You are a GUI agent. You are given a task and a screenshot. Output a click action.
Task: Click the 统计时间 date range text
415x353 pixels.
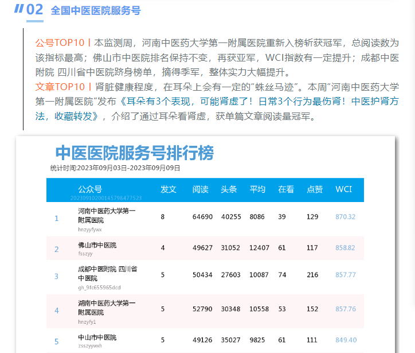(115, 168)
